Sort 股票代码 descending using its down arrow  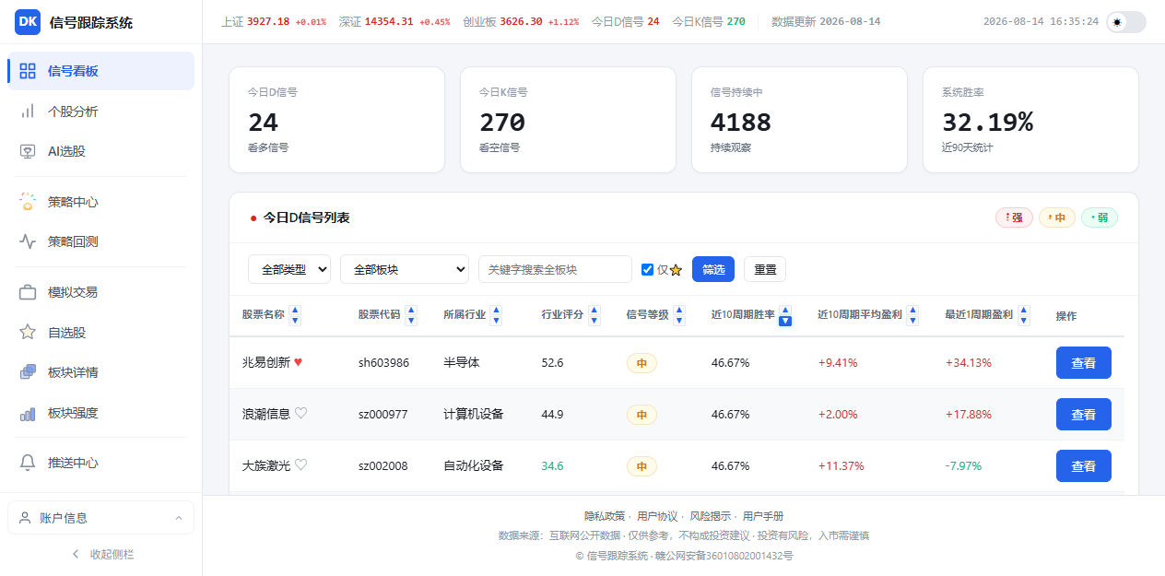click(x=411, y=321)
